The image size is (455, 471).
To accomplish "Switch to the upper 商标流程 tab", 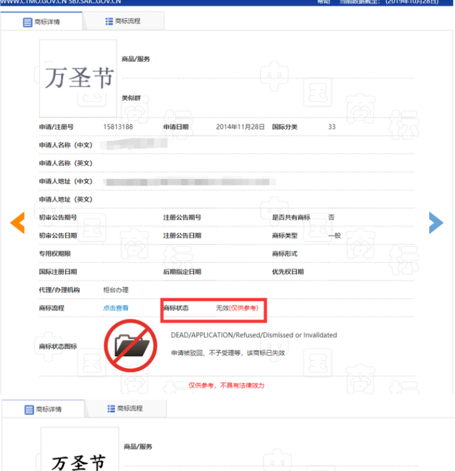I will coord(123,21).
